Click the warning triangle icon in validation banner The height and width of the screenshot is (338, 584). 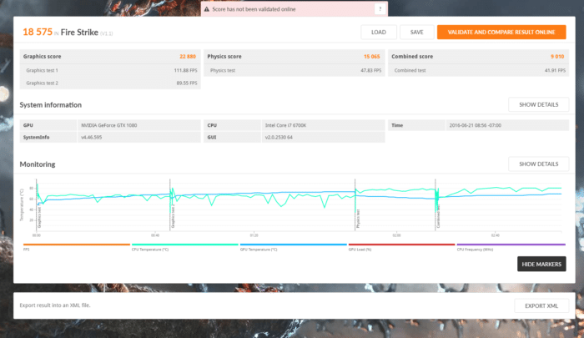point(207,9)
